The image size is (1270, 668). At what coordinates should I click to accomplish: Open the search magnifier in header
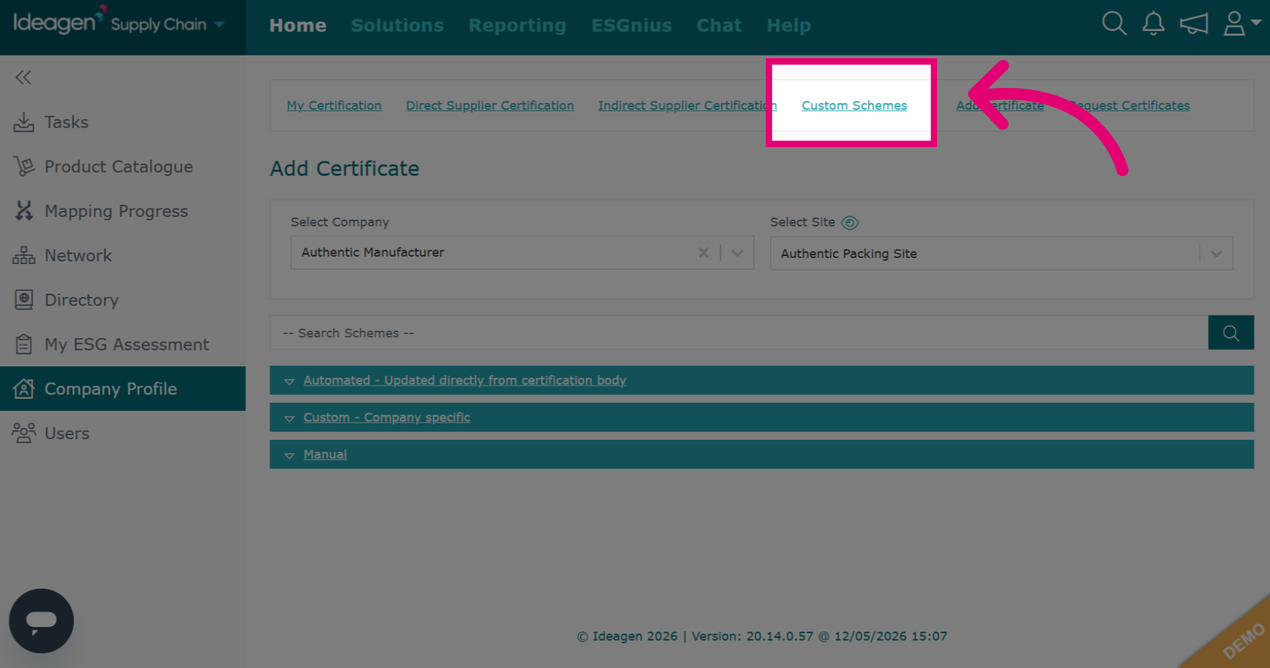point(1114,24)
